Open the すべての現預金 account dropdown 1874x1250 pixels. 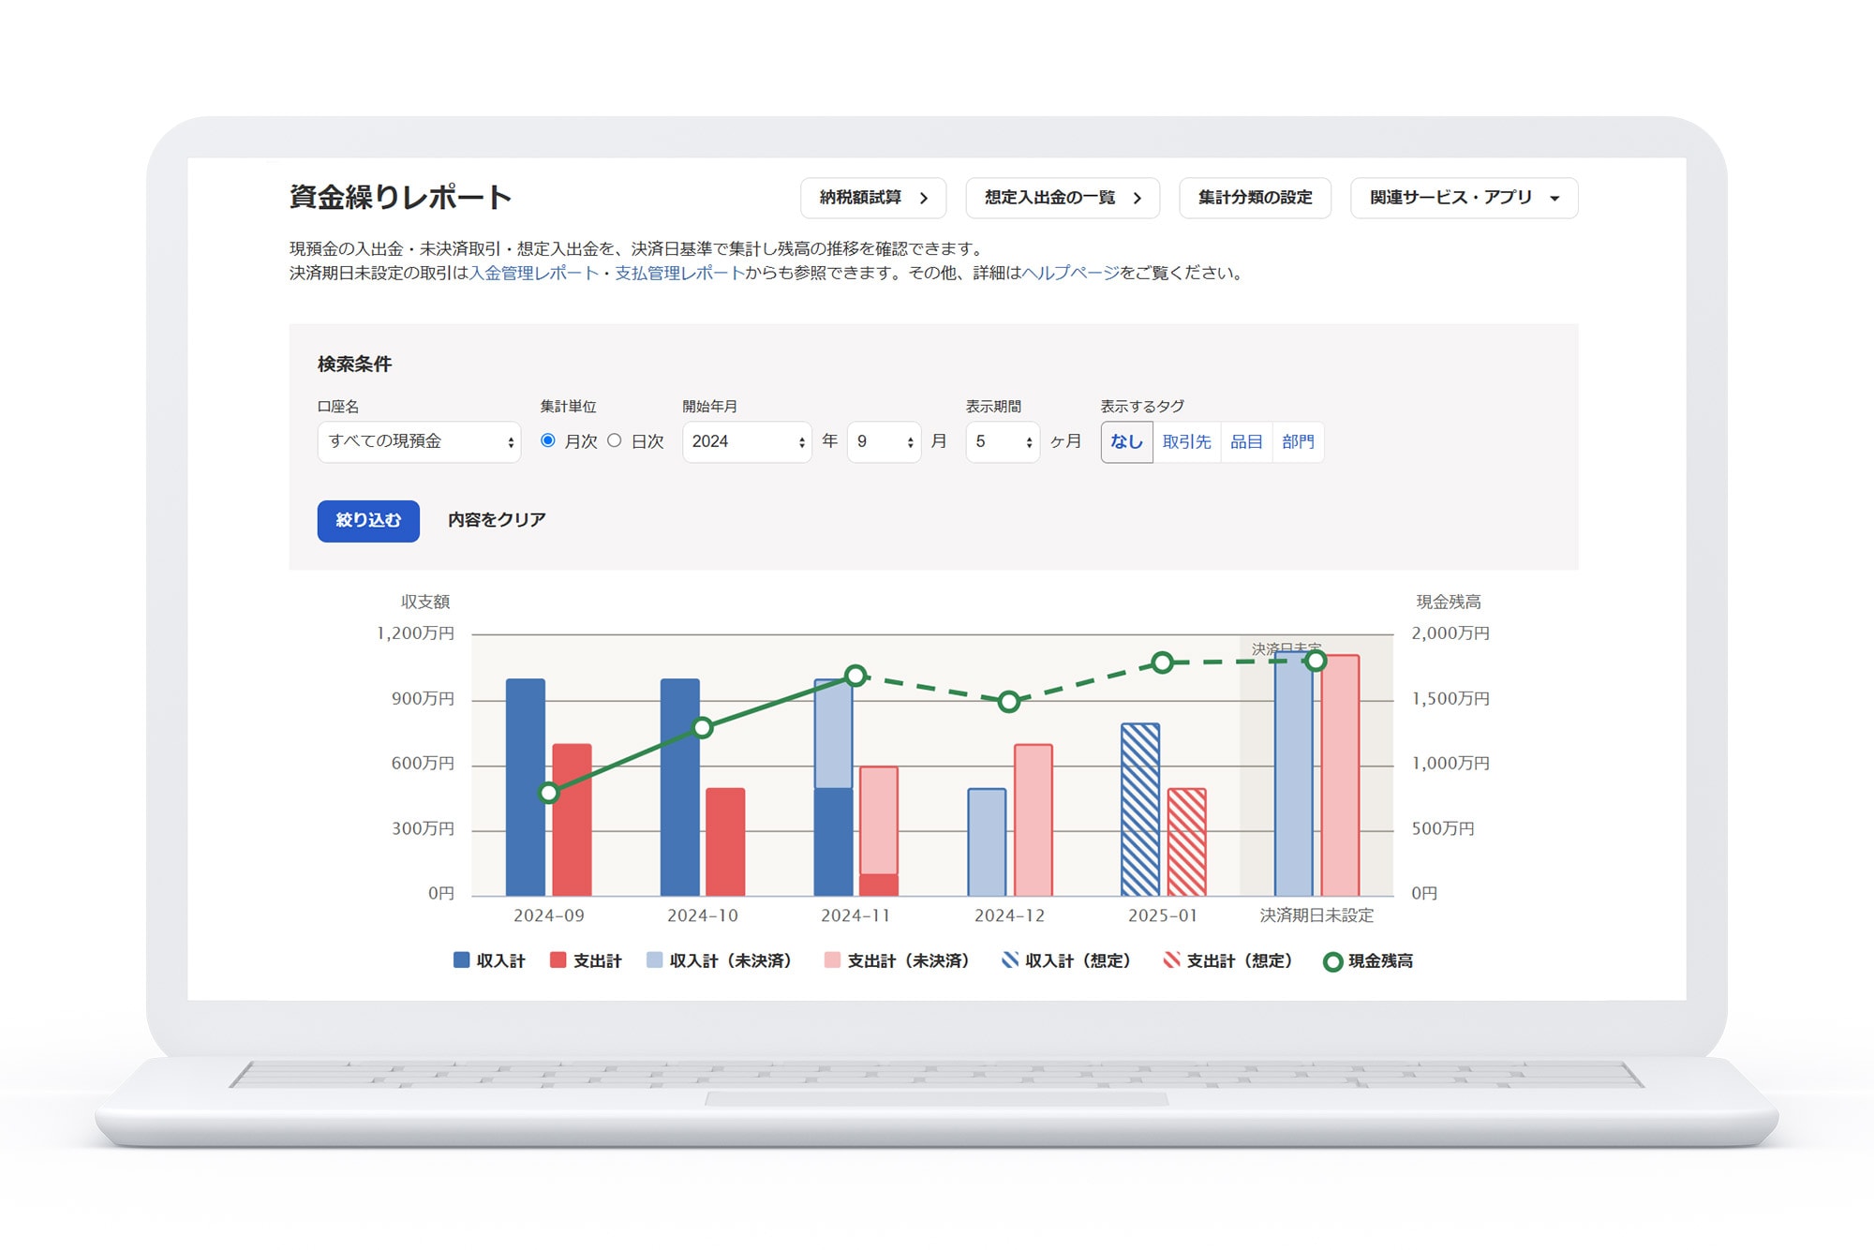point(419,441)
